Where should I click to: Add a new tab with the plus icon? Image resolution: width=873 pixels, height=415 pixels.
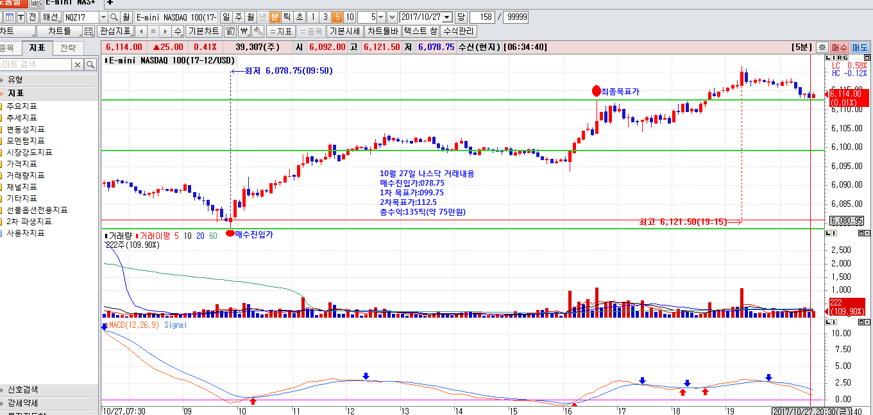coord(109,3)
